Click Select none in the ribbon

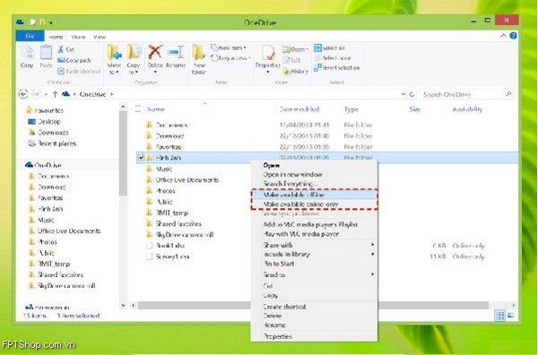click(x=333, y=58)
